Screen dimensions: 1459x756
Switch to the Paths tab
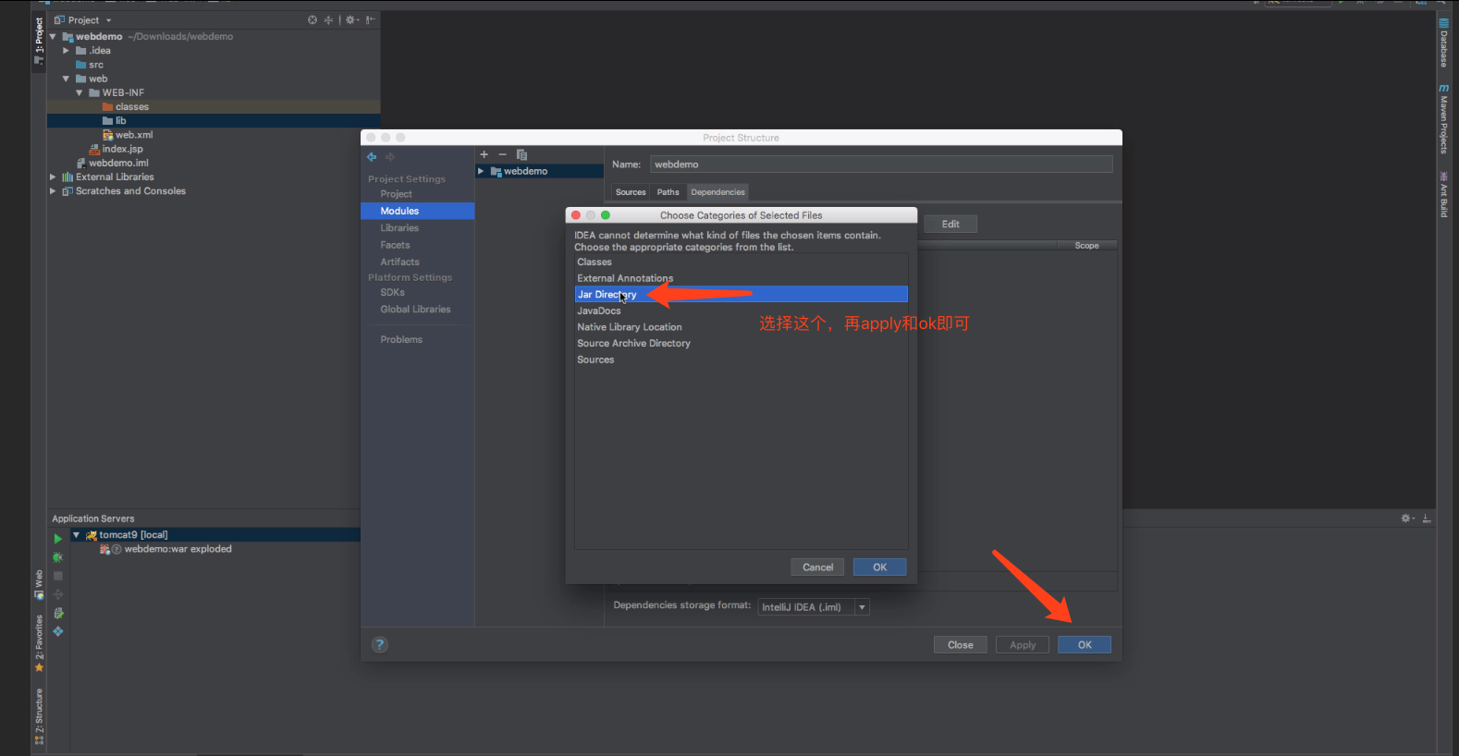coord(668,192)
